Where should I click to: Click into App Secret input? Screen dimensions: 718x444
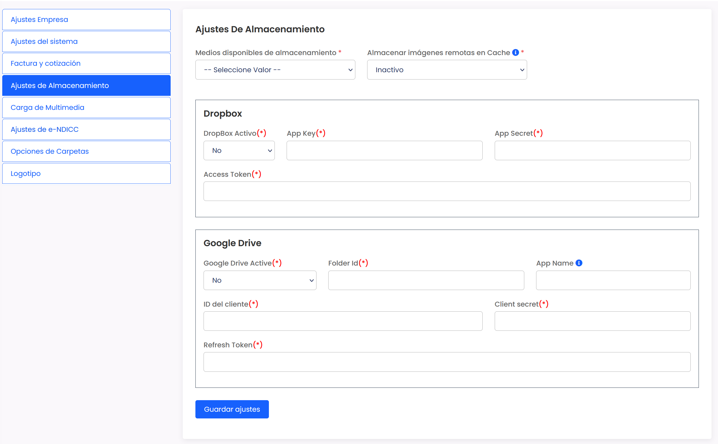[x=592, y=150]
